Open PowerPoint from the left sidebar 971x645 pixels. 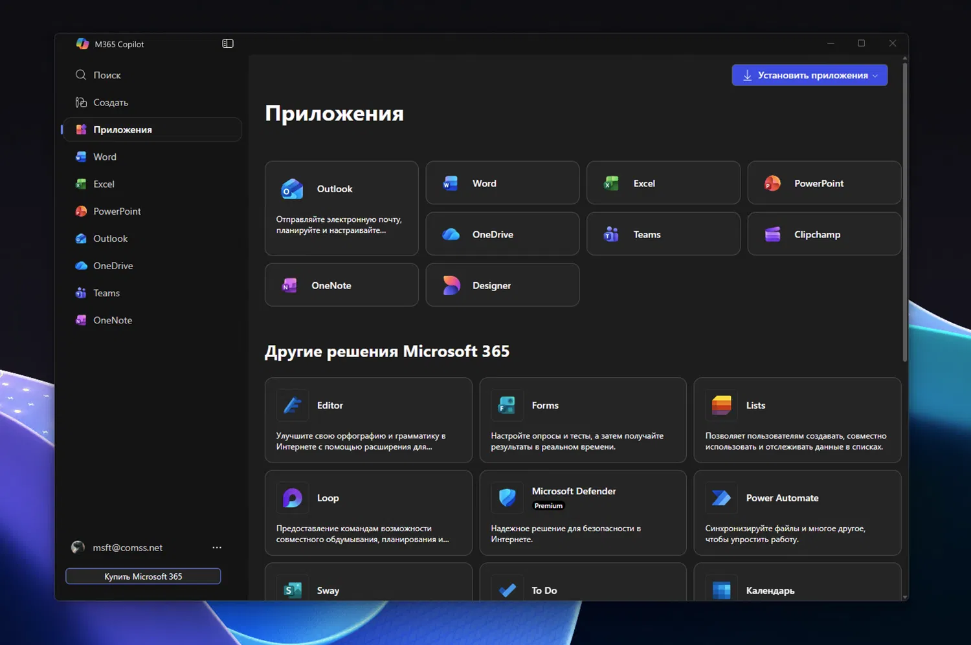click(152, 211)
